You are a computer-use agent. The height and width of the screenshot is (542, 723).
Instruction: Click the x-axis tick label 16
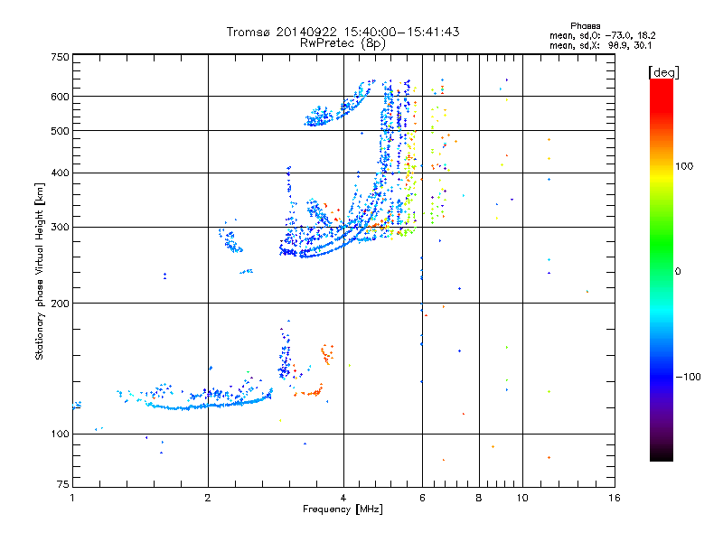pyautogui.click(x=615, y=498)
